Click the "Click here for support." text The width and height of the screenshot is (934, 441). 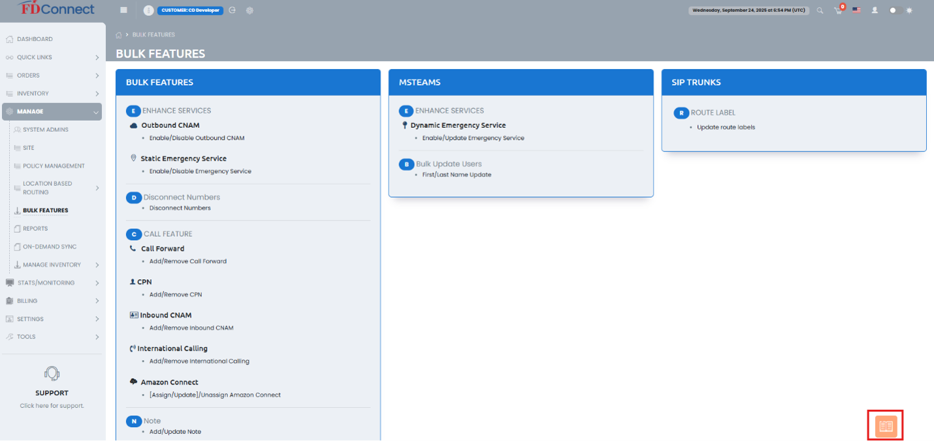52,406
